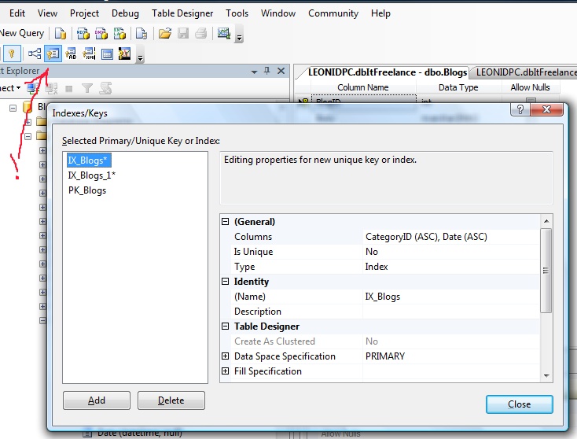The image size is (577, 439).
Task: Select IX_Blogs_1* in the index list
Action: (x=92, y=175)
